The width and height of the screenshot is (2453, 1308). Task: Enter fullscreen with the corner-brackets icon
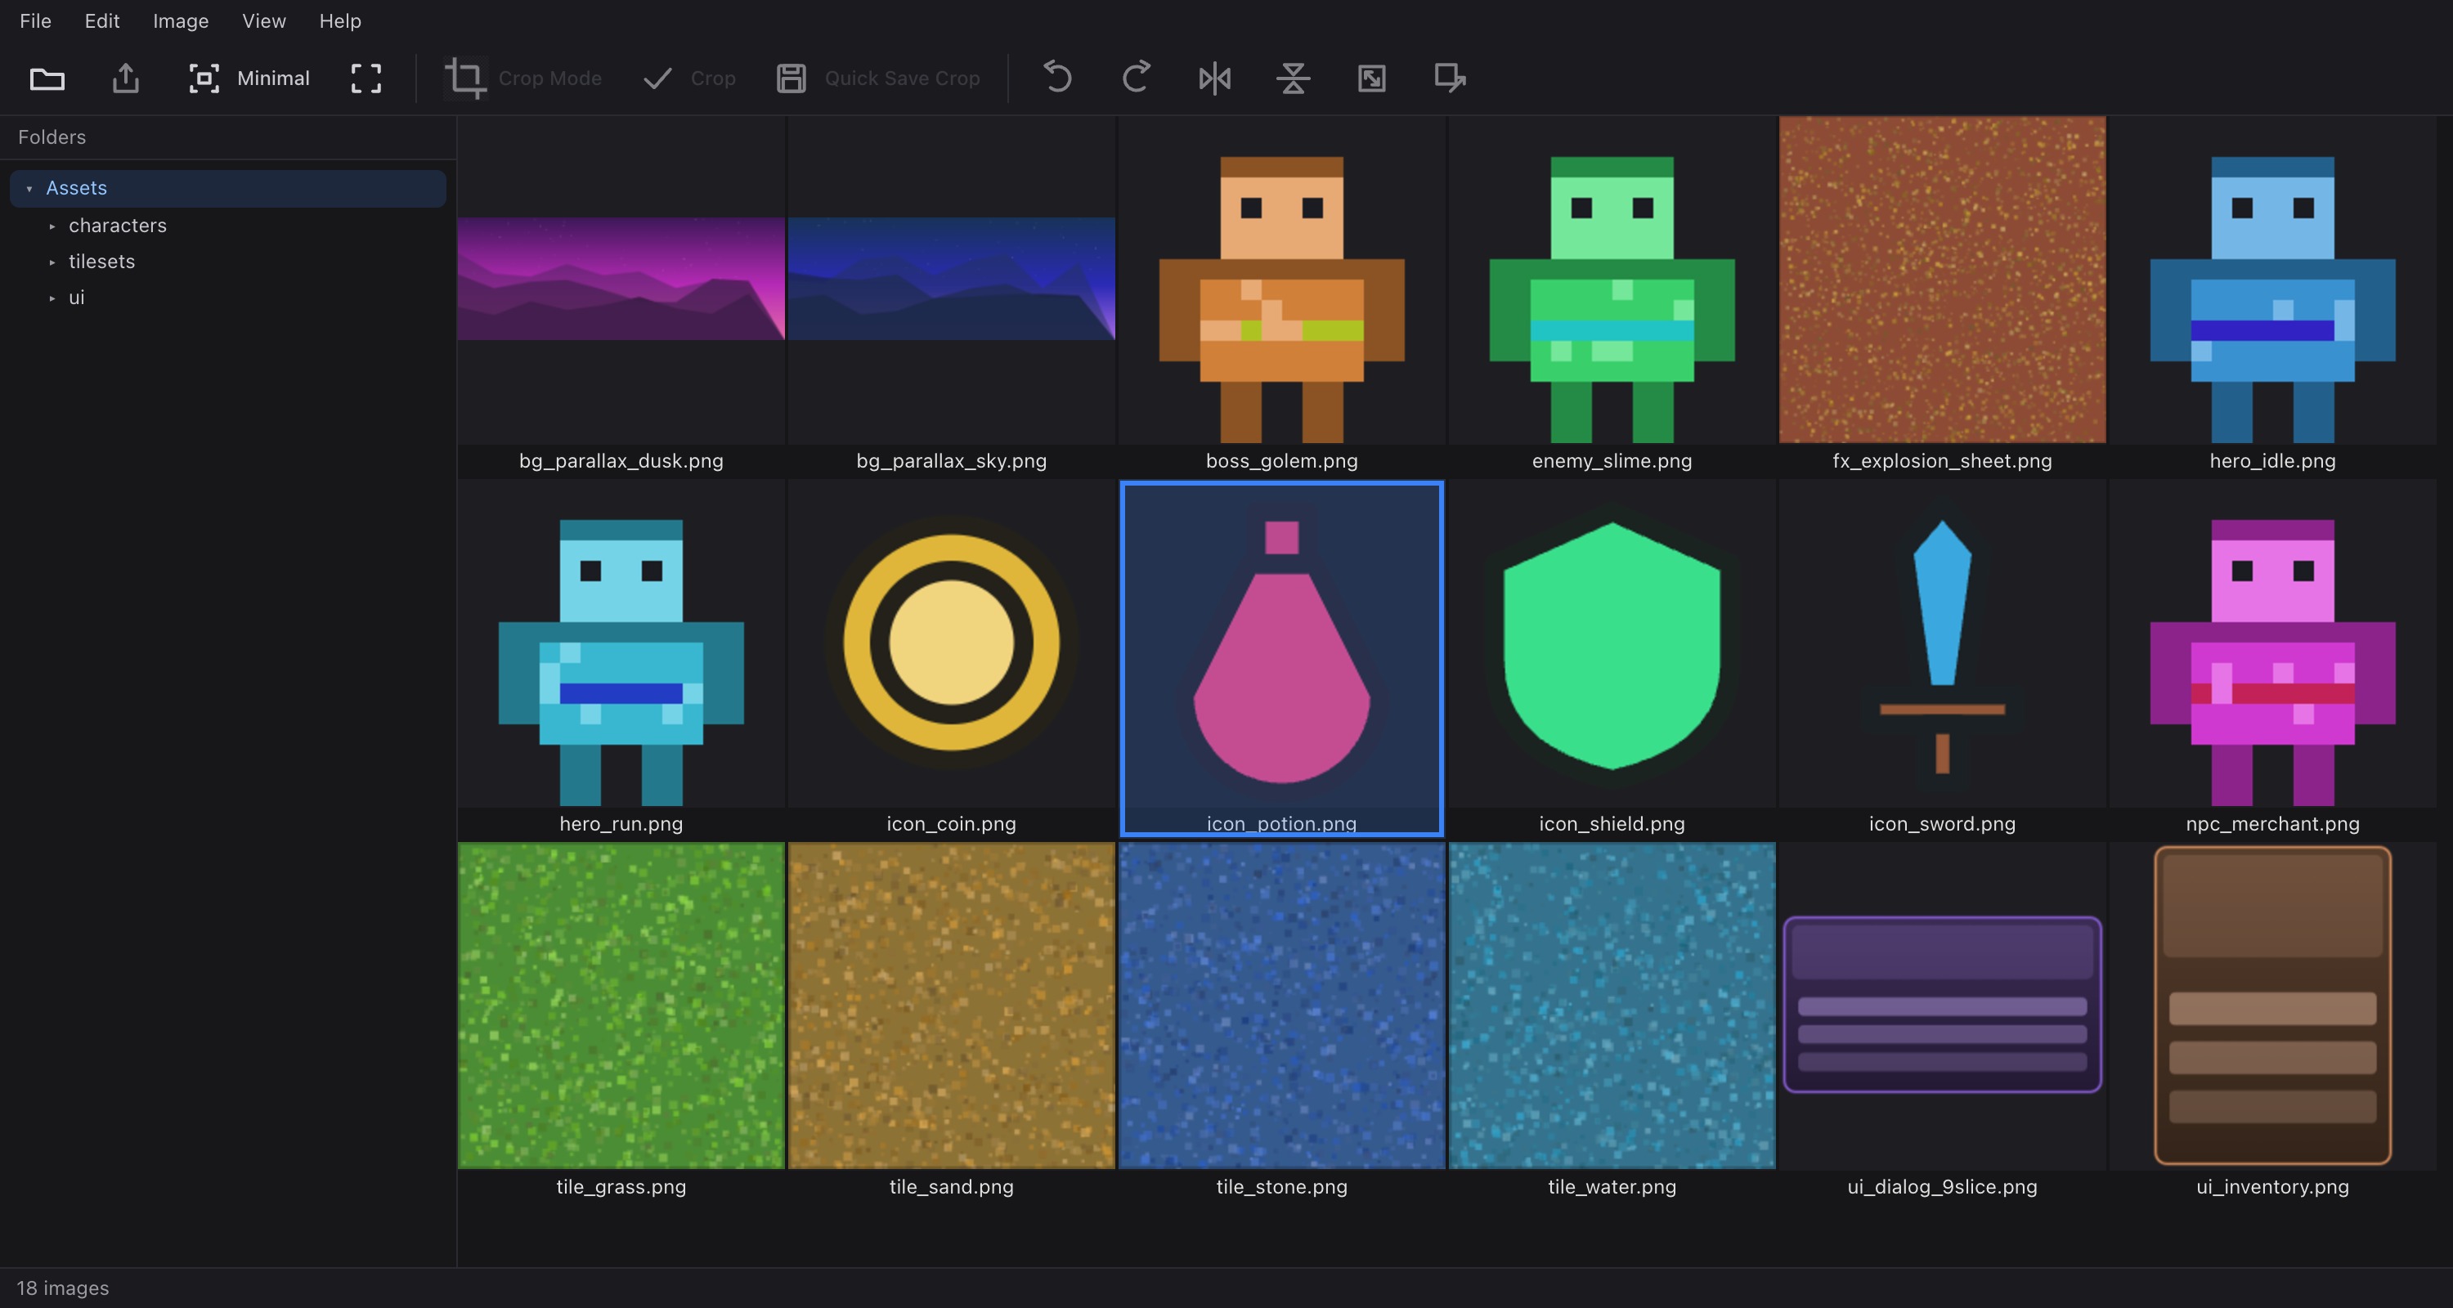(x=365, y=78)
